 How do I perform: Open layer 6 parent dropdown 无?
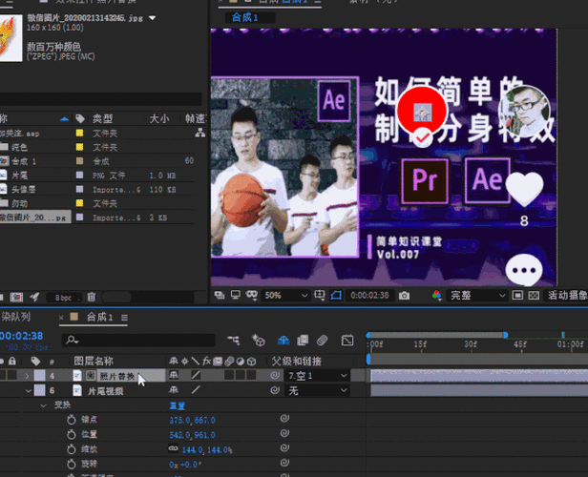point(317,391)
